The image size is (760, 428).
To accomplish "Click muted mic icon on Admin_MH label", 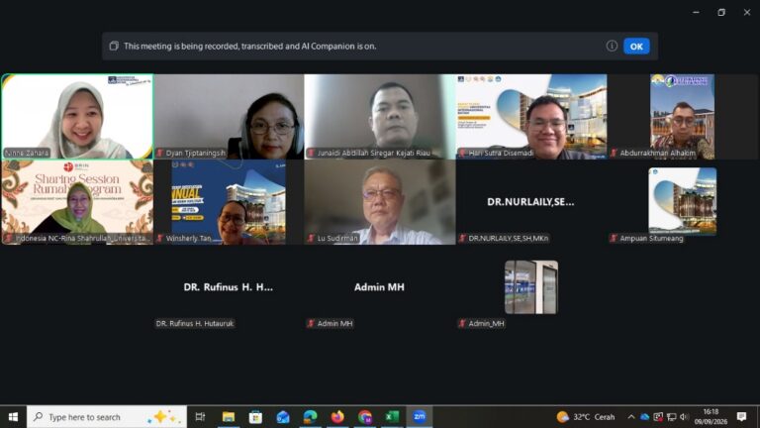I will pos(462,324).
